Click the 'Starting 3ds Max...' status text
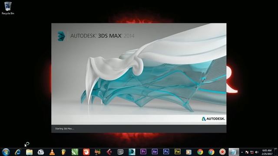 click(65, 129)
